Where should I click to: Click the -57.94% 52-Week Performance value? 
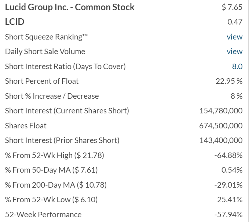(228, 215)
